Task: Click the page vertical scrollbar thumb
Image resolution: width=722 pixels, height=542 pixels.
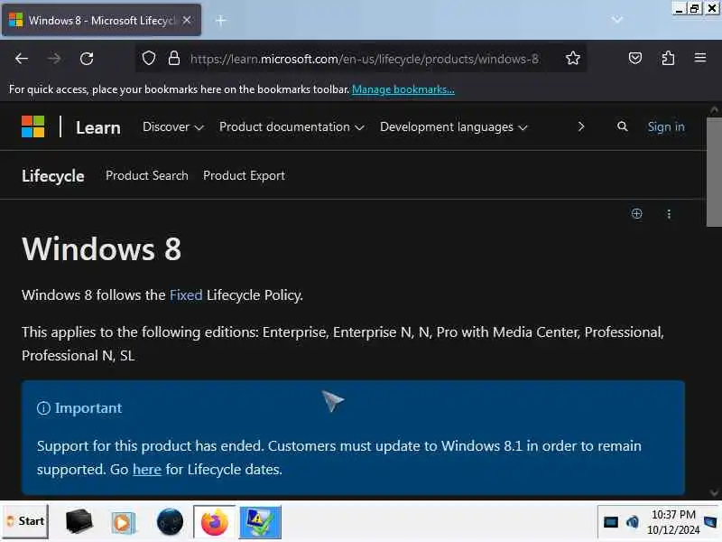Action: [714, 173]
